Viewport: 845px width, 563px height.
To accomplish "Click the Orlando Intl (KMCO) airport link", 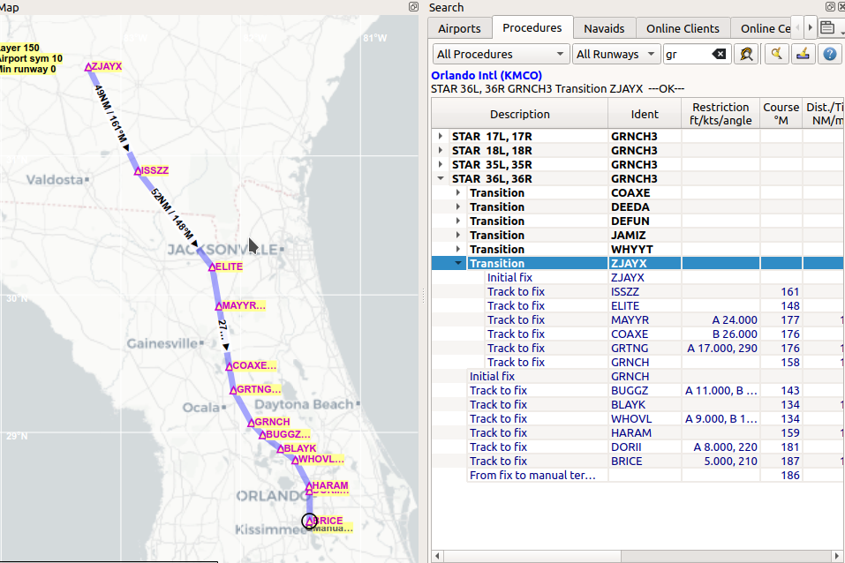I will (x=487, y=75).
